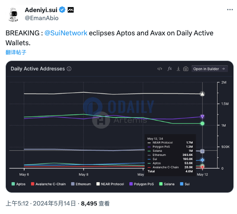
Task: Click the black affiliate badge next to username
Action: point(70,10)
